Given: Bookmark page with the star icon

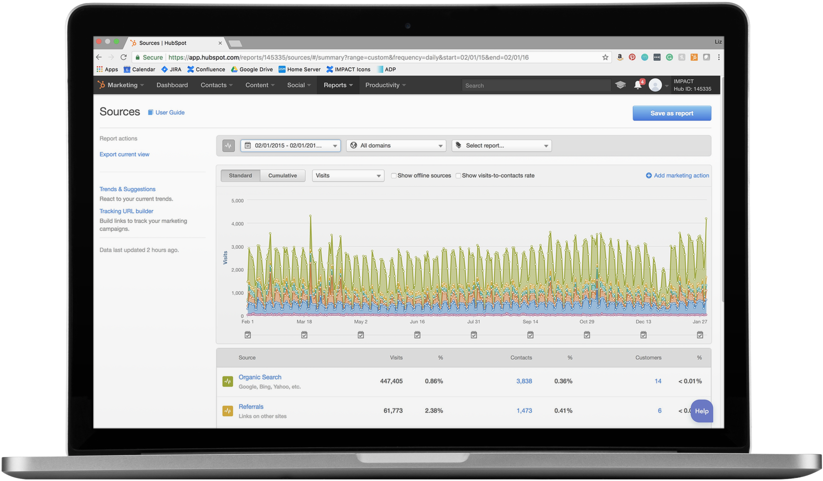Looking at the screenshot, I should click(605, 57).
